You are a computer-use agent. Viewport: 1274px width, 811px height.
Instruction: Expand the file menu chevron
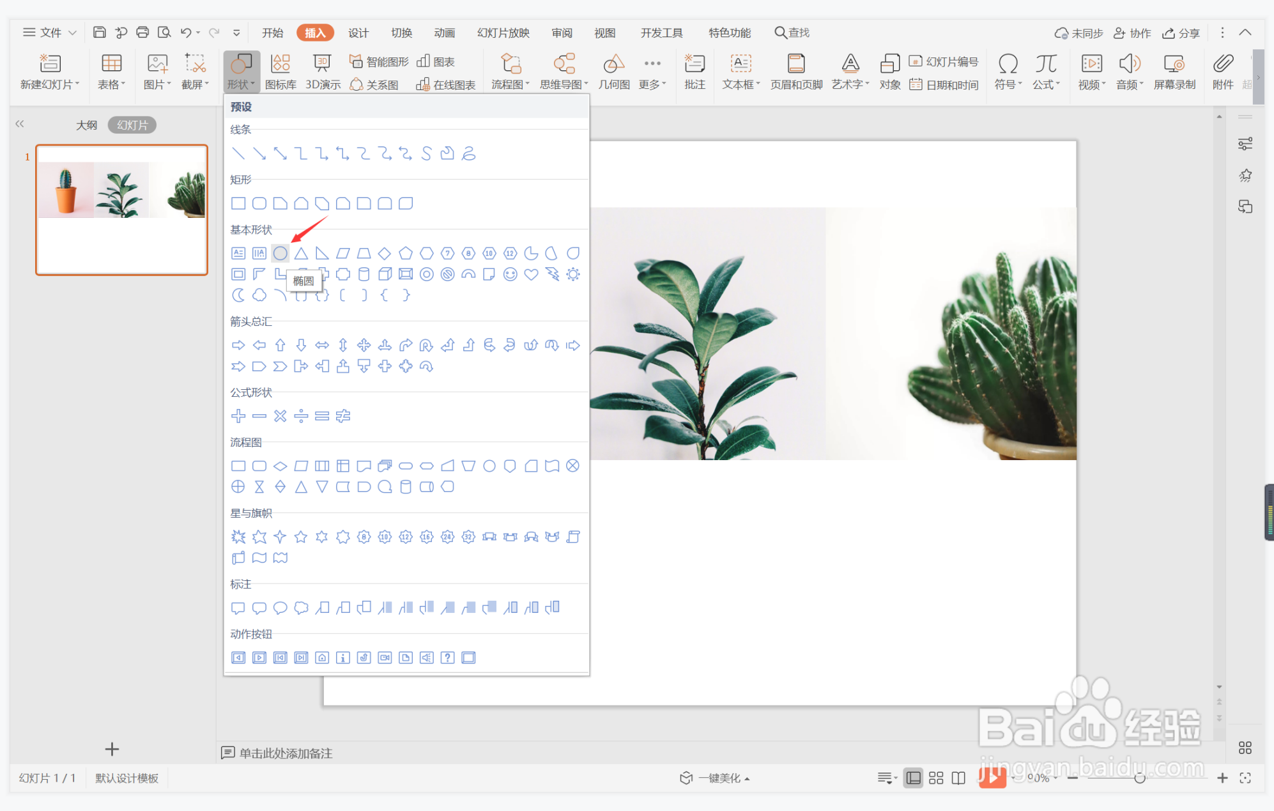(x=72, y=33)
